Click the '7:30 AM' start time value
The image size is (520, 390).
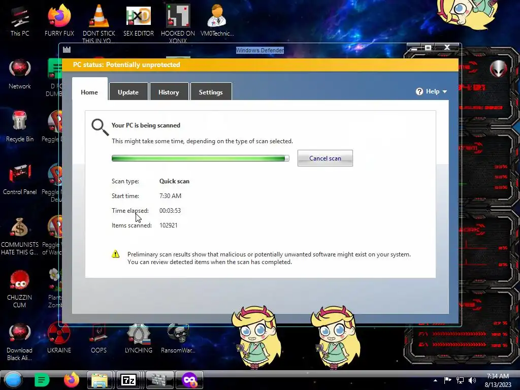tap(171, 196)
